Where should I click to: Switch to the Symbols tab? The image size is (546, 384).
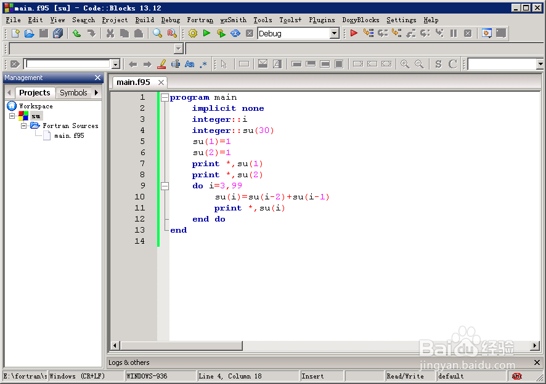73,92
